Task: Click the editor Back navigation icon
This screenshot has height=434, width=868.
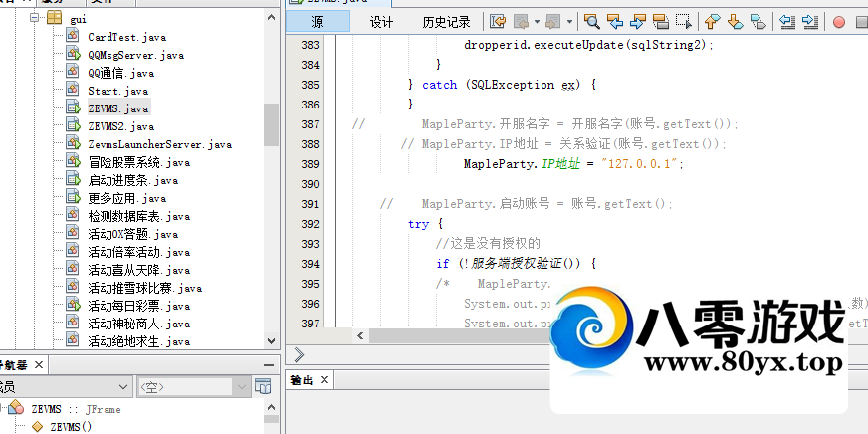Action: [x=521, y=22]
